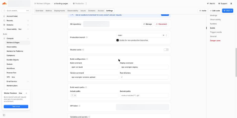Click the Invite button
Image resolution: width=237 pixels, height=118 pixels.
coord(203,11)
